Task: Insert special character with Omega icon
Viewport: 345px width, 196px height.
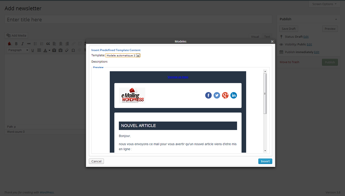Action: 73,50
